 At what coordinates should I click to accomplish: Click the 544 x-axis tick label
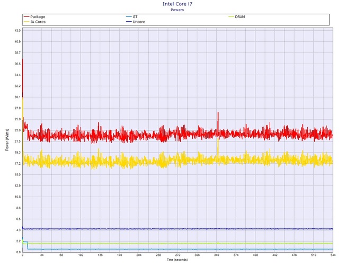click(333, 255)
